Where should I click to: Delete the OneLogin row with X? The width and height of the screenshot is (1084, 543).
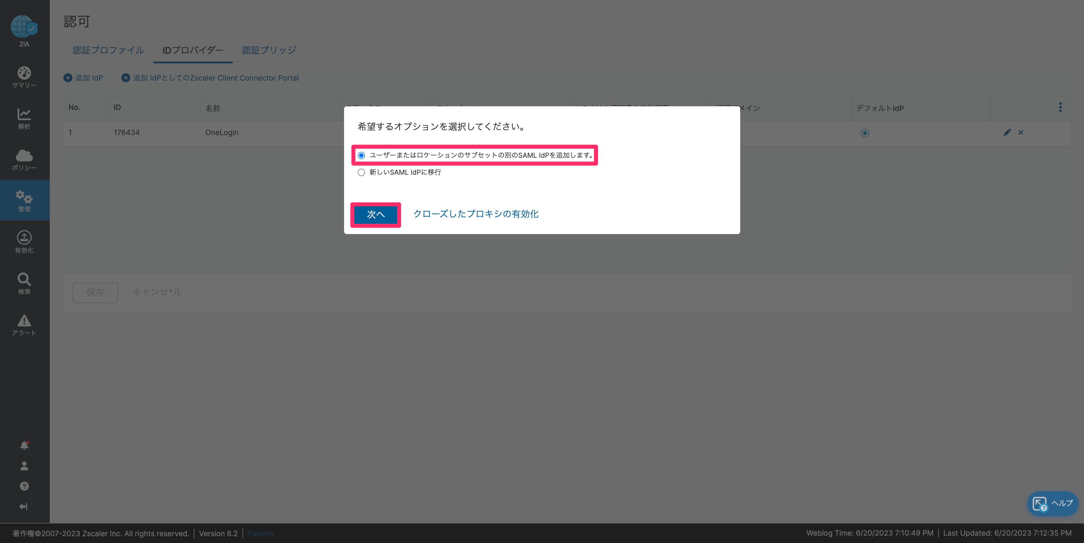[1021, 132]
